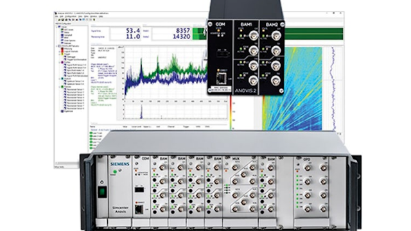Click the Name column header
This screenshot has width=411, height=231.
pyautogui.click(x=92, y=127)
